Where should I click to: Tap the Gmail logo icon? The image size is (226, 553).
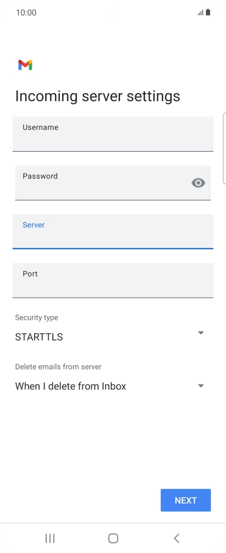click(x=26, y=65)
